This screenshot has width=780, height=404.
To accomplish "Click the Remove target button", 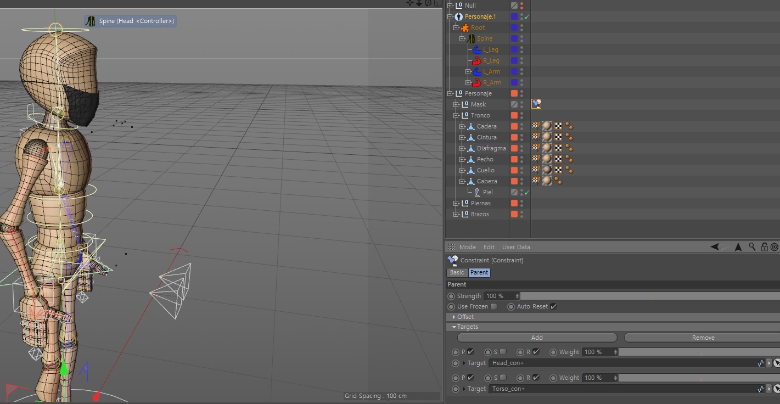I will click(703, 338).
